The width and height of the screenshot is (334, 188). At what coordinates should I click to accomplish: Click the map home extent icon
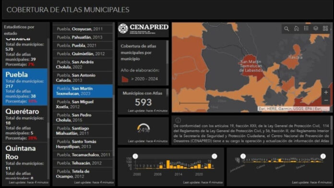point(296,28)
